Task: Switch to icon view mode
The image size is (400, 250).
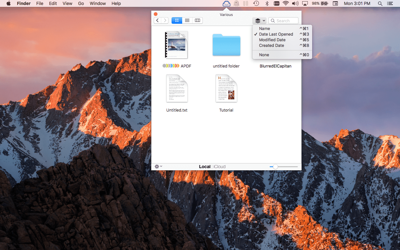Action: tap(177, 20)
